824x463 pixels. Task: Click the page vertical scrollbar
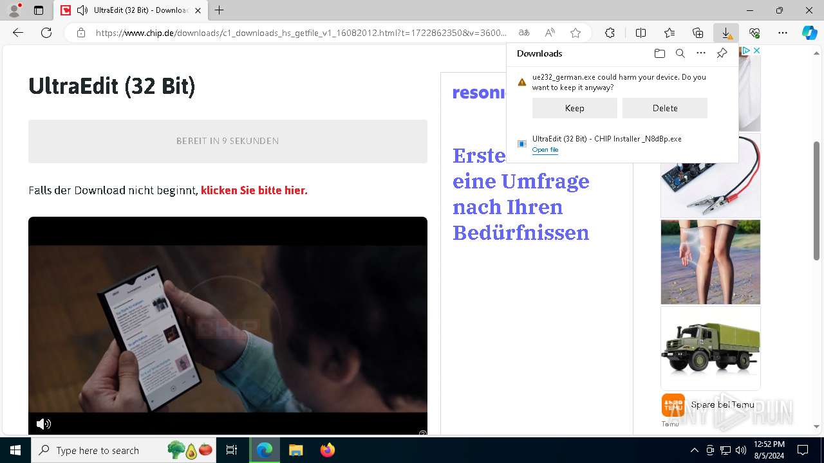click(x=817, y=201)
